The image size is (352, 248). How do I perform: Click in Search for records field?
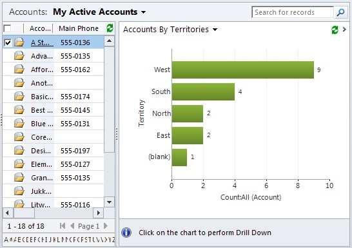coord(293,12)
